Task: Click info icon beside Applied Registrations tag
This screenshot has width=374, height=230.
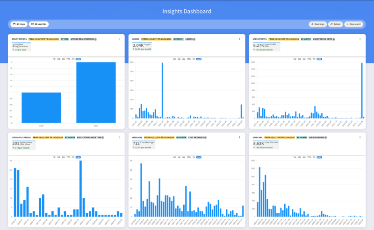Action: [95, 39]
